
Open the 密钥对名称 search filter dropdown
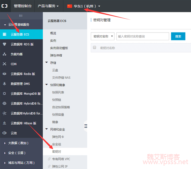pos(102,36)
